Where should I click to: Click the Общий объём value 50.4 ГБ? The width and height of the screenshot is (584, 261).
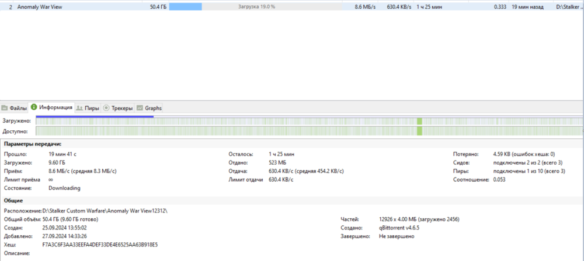click(x=71, y=220)
